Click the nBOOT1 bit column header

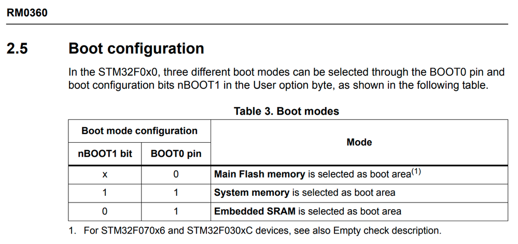[105, 154]
